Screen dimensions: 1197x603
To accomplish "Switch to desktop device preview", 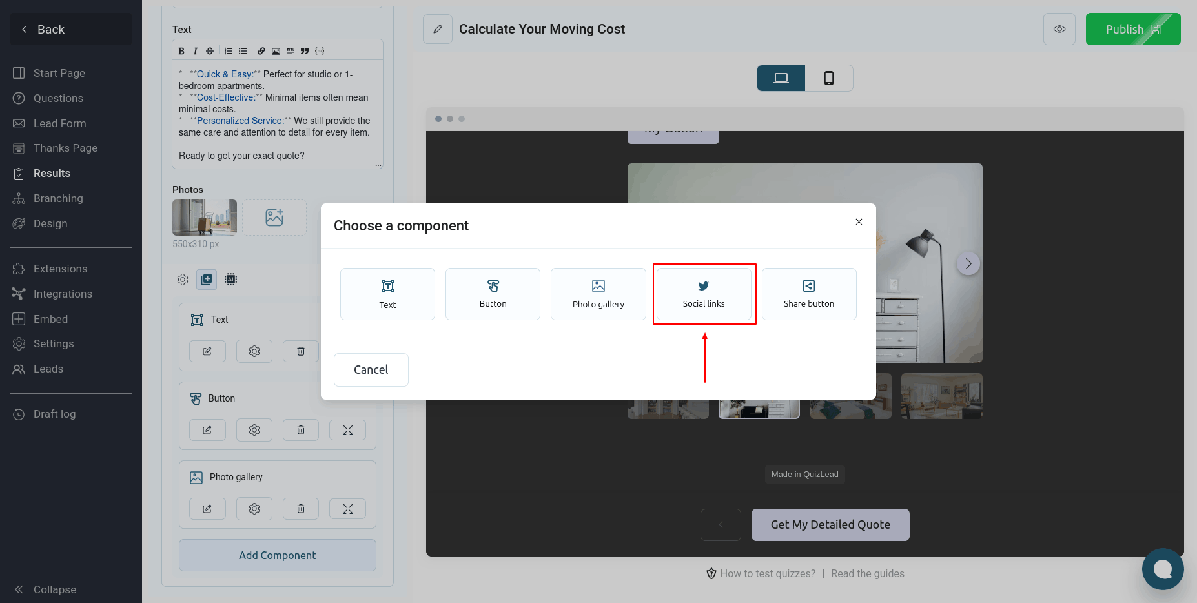I will (x=781, y=78).
